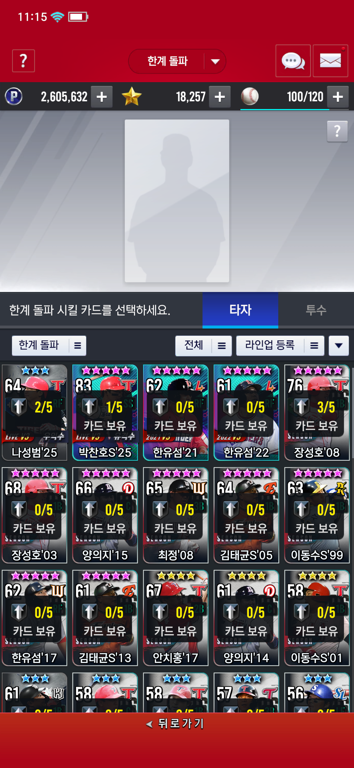
Task: Open the mailbox envelope icon
Action: 330,61
